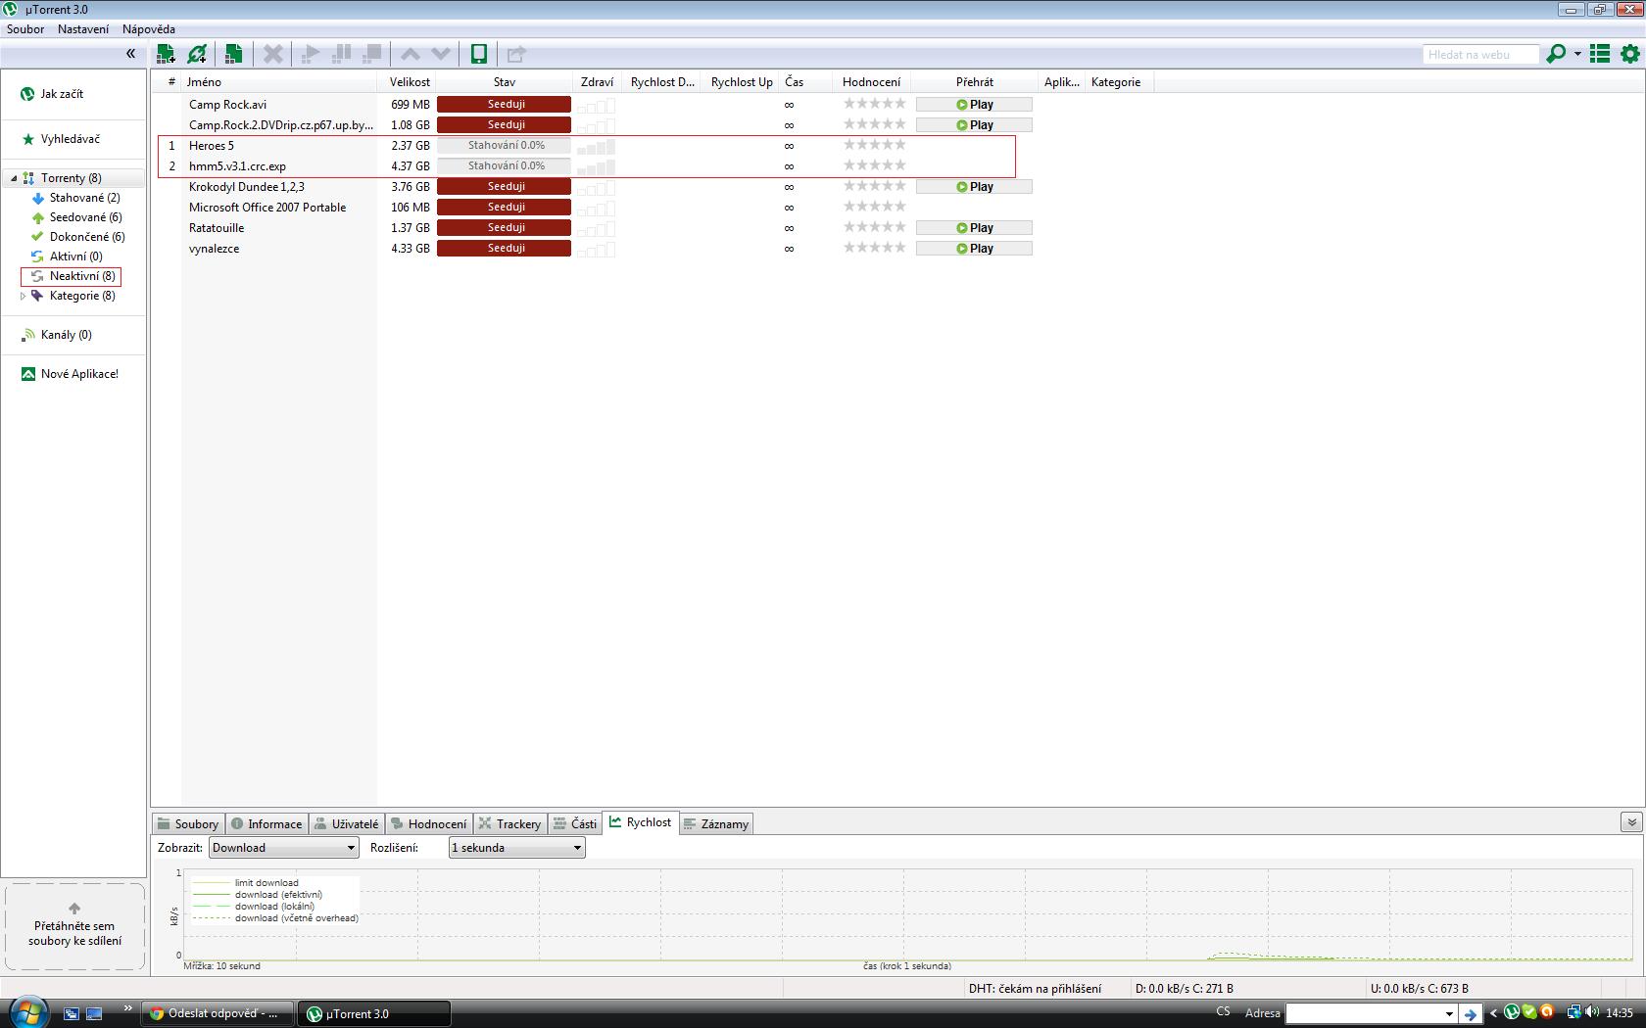Click the Add Torrent toolbar icon
Screen dimensions: 1646x1028
(166, 54)
